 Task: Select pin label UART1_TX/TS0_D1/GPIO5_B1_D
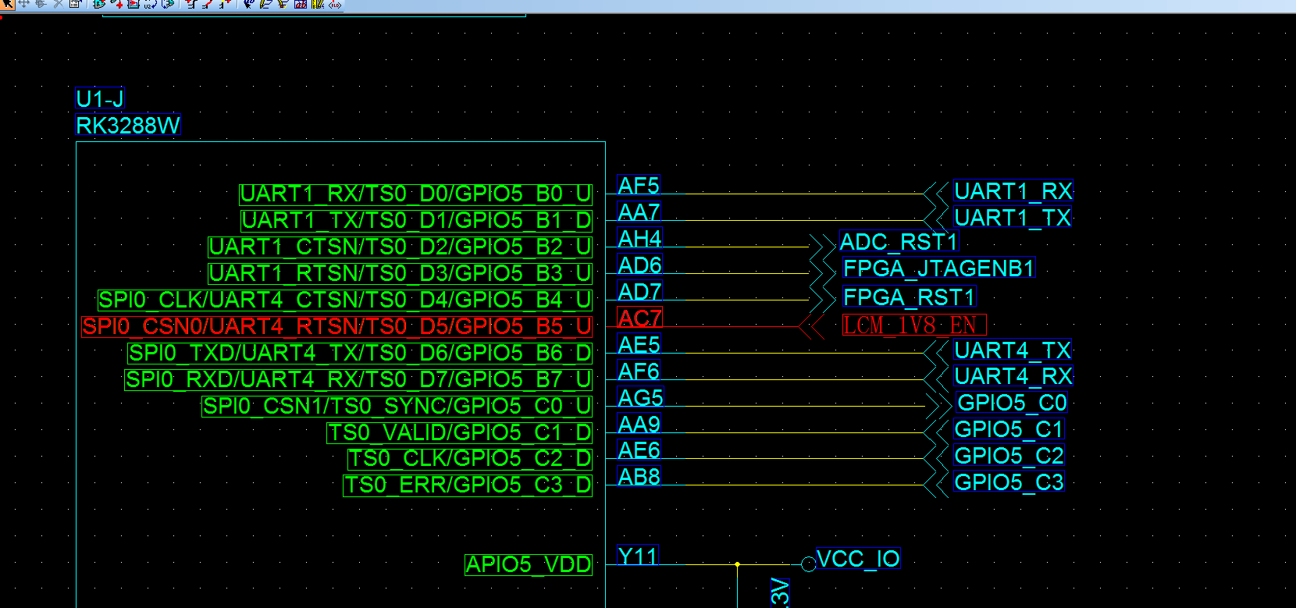point(416,221)
